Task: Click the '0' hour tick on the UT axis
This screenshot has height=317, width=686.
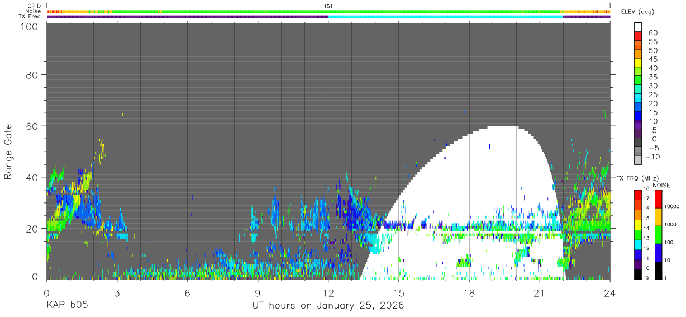Action: point(46,292)
